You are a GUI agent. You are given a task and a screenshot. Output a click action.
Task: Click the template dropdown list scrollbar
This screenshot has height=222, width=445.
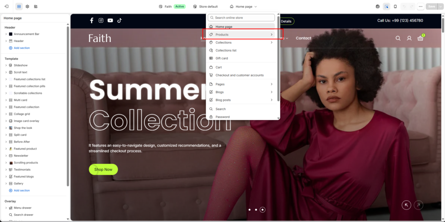278,59
